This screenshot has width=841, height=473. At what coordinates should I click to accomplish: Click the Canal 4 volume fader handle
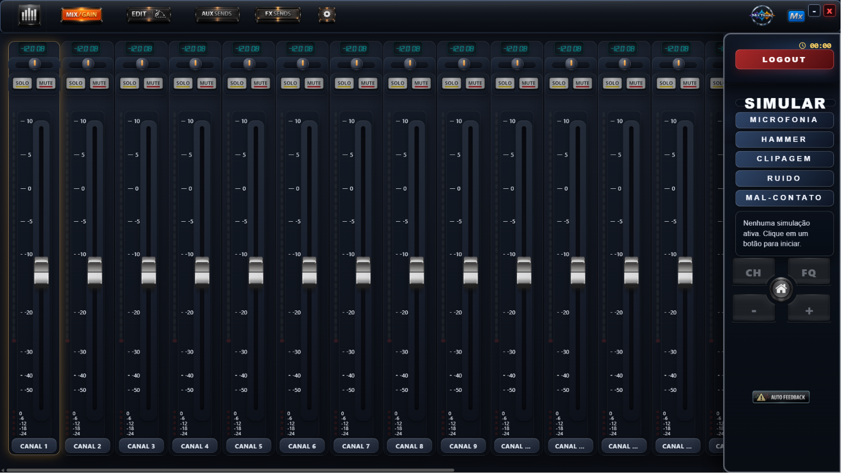(203, 271)
